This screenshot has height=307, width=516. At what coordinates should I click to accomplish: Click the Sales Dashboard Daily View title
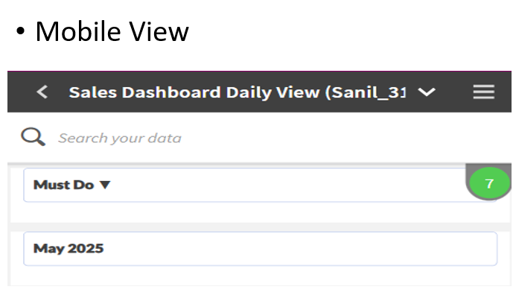(186, 92)
